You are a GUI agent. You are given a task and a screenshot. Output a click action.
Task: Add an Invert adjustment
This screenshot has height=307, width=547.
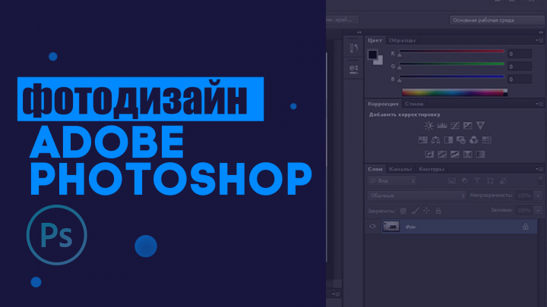(x=429, y=154)
